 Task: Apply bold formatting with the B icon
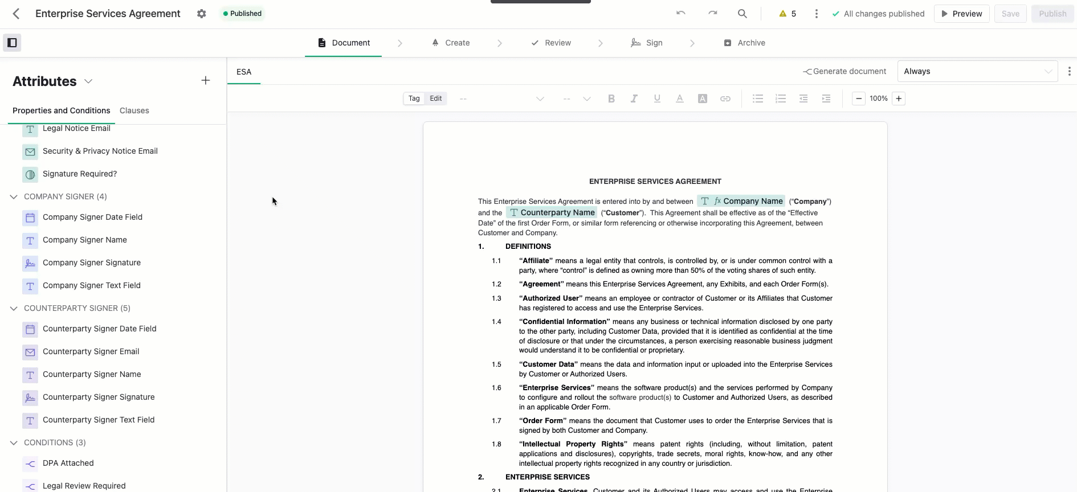611,99
